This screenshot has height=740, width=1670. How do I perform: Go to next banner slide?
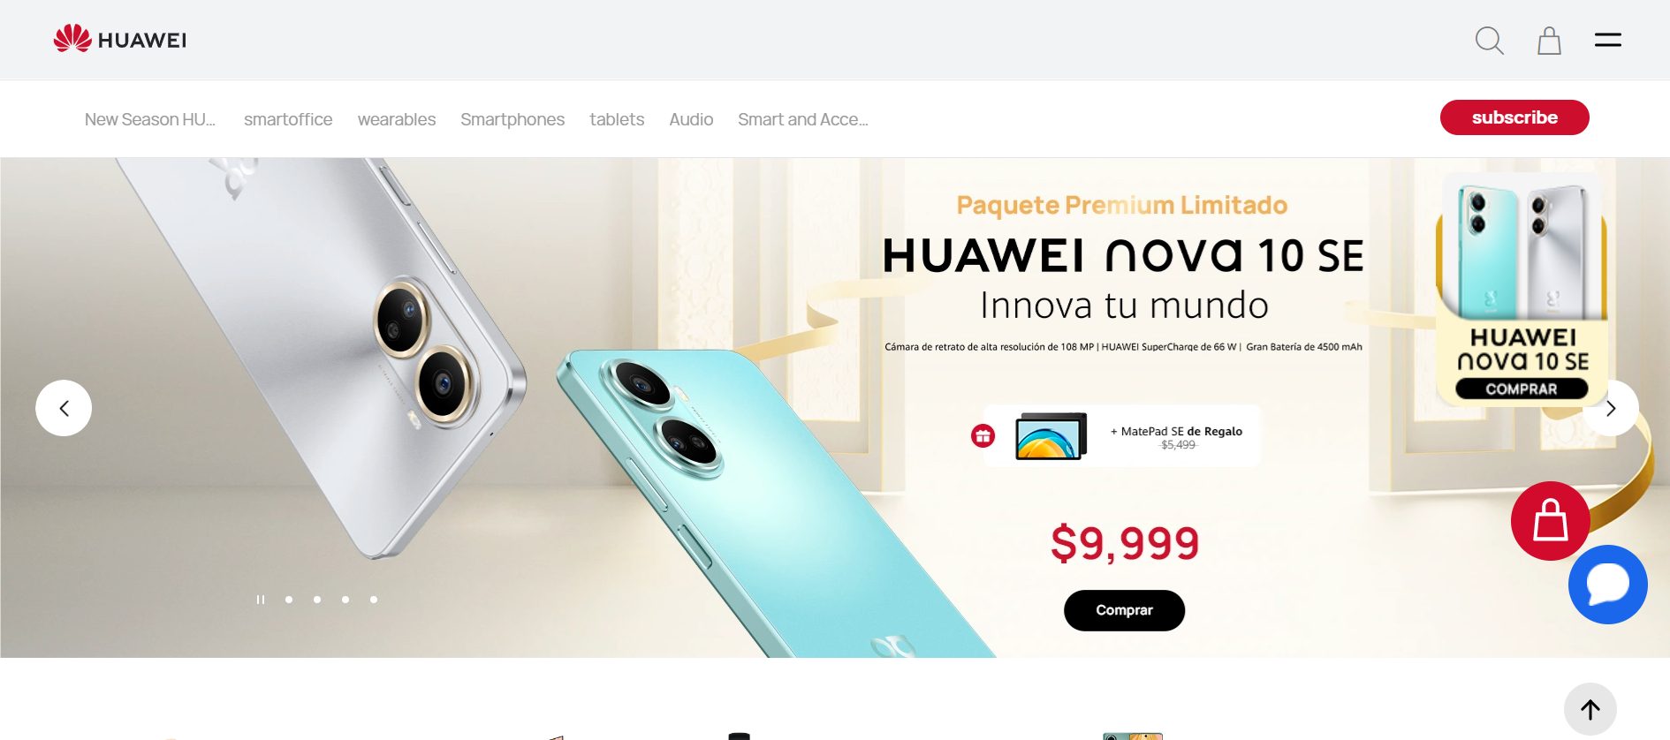pos(1611,408)
